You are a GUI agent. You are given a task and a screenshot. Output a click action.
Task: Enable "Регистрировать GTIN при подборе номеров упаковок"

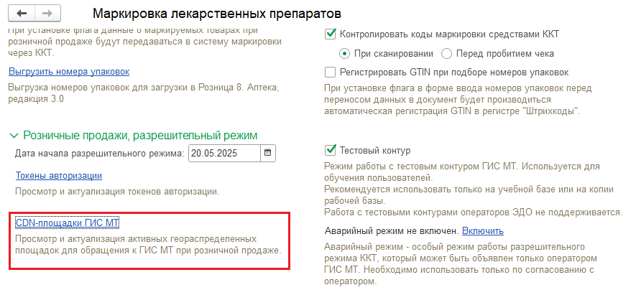click(331, 72)
